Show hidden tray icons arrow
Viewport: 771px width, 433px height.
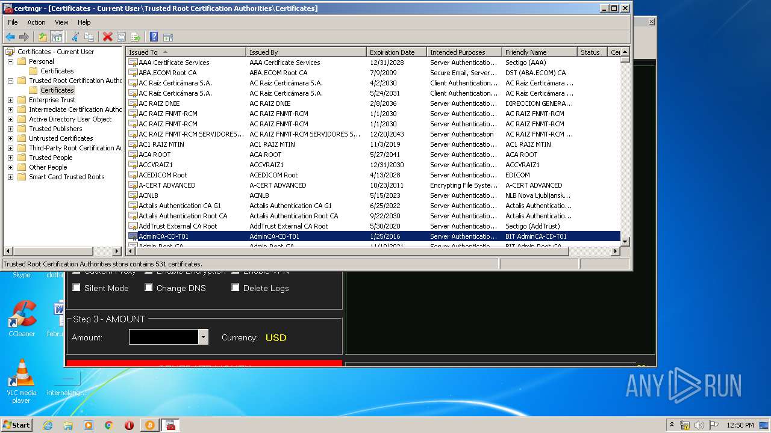point(672,425)
